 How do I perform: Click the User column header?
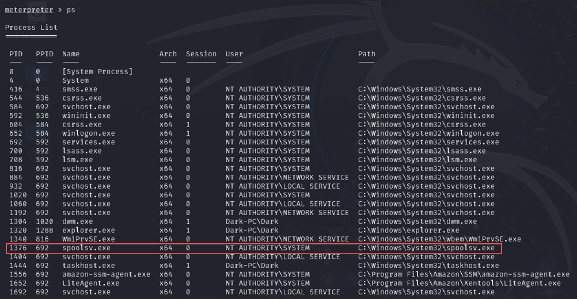[234, 54]
